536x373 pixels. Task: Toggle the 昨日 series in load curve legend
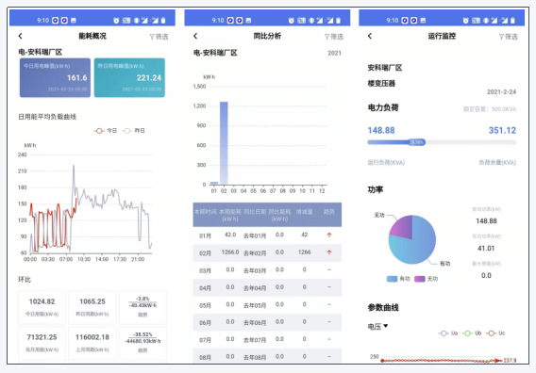click(134, 131)
